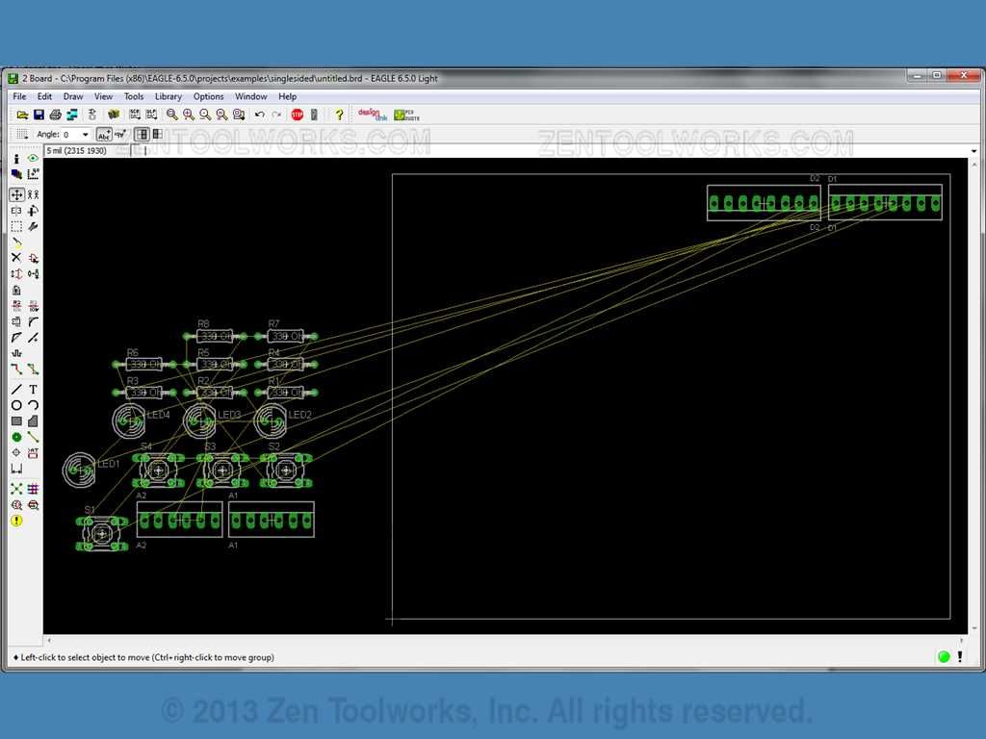Click the LED4 component on the board

129,420
